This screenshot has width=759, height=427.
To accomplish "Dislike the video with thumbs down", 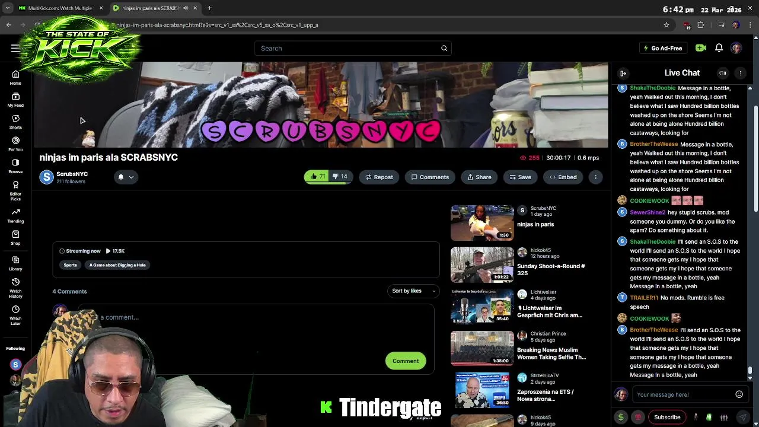I will (x=340, y=177).
